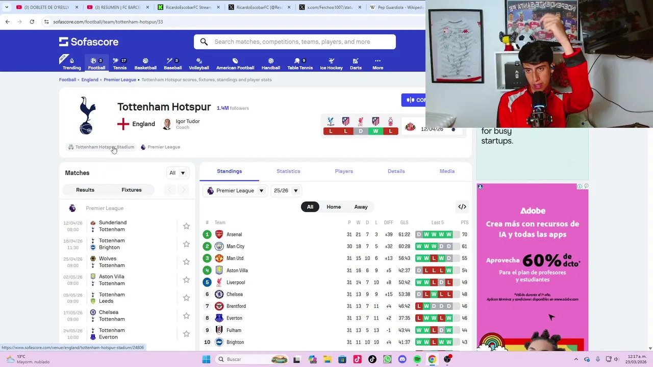Switch to the Media tab
The height and width of the screenshot is (367, 653).
pyautogui.click(x=447, y=171)
